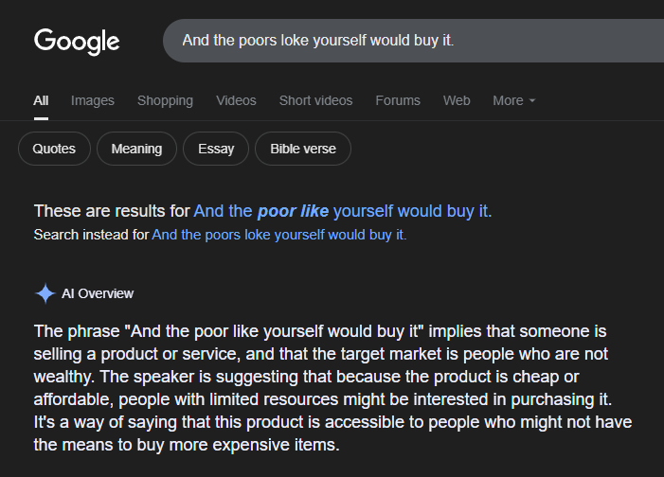Open the Short videos tab
The height and width of the screenshot is (477, 664).
(x=316, y=100)
